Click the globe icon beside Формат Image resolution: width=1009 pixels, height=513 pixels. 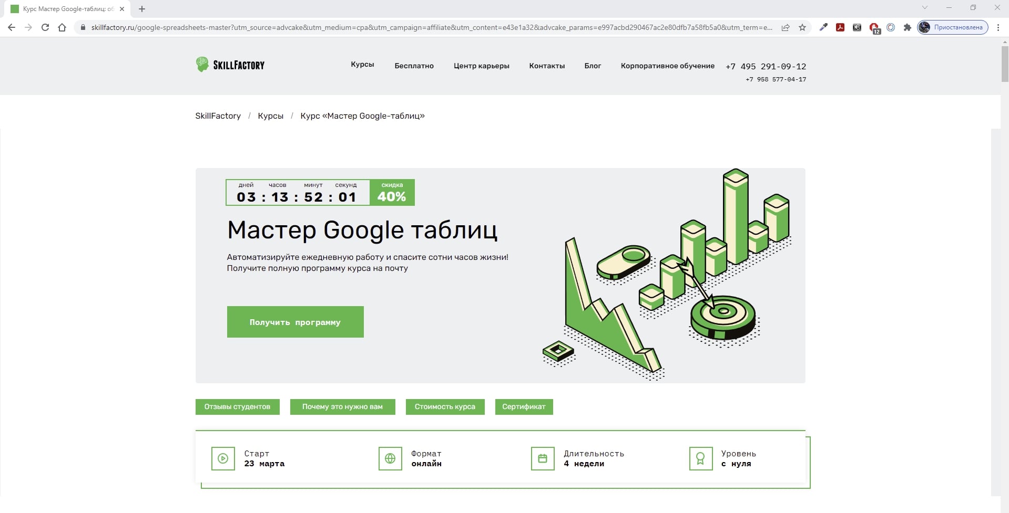tap(390, 458)
